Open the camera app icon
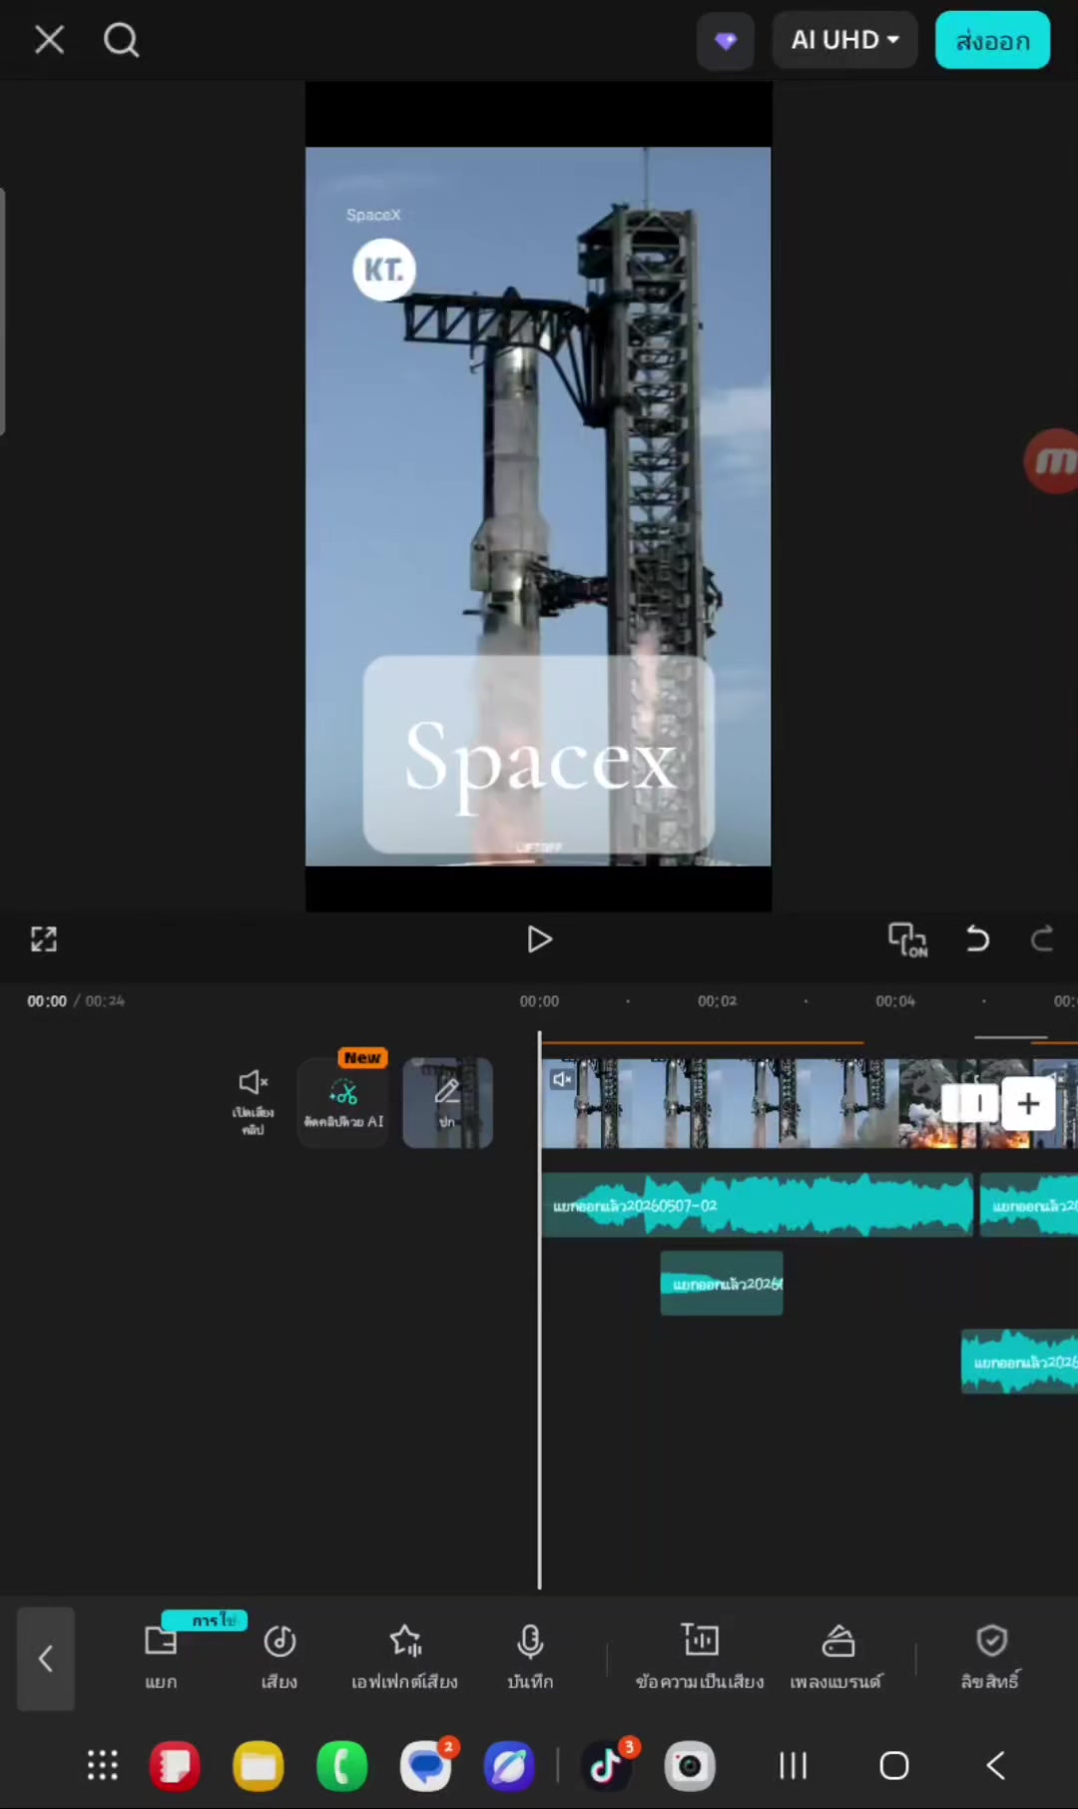This screenshot has width=1078, height=1809. coord(691,1765)
